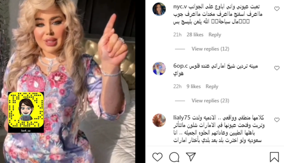284x163 pixels.
Task: Click the Snapchat code in the video
Action: pyautogui.click(x=26, y=112)
